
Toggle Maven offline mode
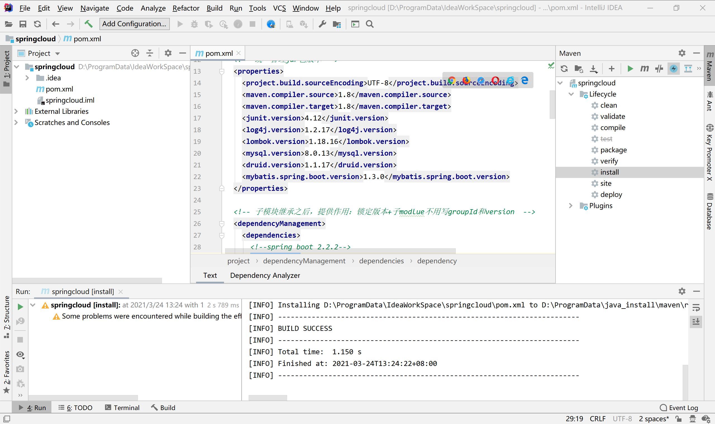pos(659,69)
